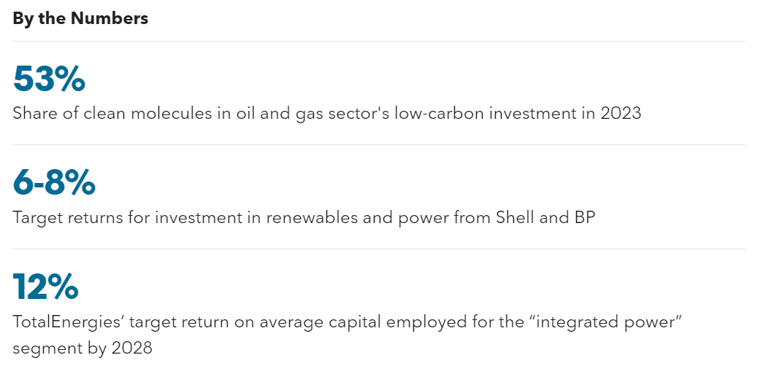Image resolution: width=763 pixels, height=366 pixels.
Task: Select the clean molecules share description text
Action: click(327, 113)
